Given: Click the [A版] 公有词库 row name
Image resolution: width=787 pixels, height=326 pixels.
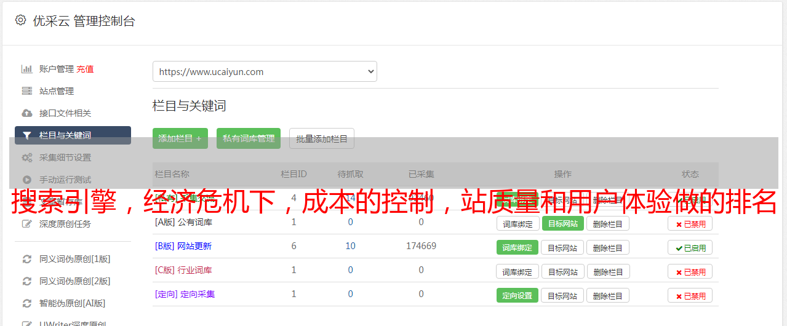Looking at the screenshot, I should point(183,222).
